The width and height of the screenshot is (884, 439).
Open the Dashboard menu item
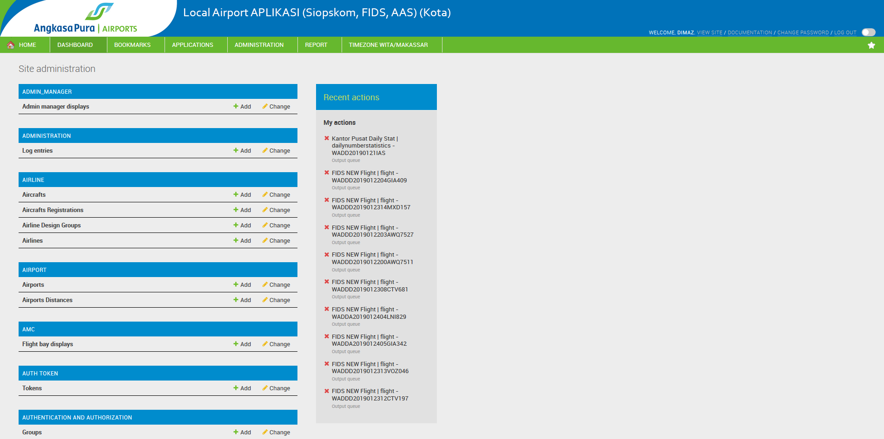[x=75, y=45]
